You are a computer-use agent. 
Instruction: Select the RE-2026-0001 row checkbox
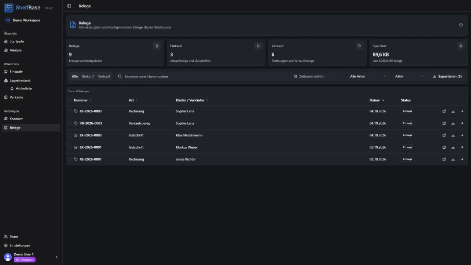(x=70, y=159)
